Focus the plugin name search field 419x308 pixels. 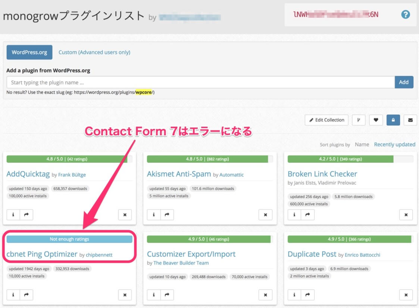click(200, 82)
